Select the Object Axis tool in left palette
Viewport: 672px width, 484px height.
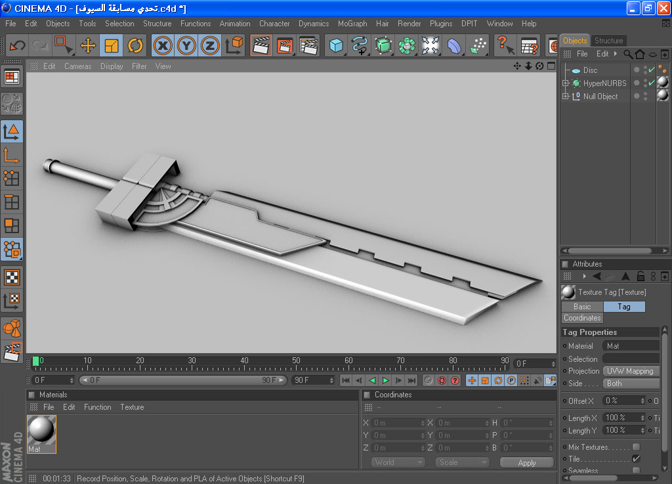point(12,155)
